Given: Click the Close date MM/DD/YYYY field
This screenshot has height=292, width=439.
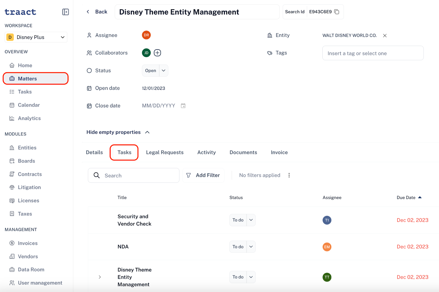Looking at the screenshot, I should click(x=159, y=106).
